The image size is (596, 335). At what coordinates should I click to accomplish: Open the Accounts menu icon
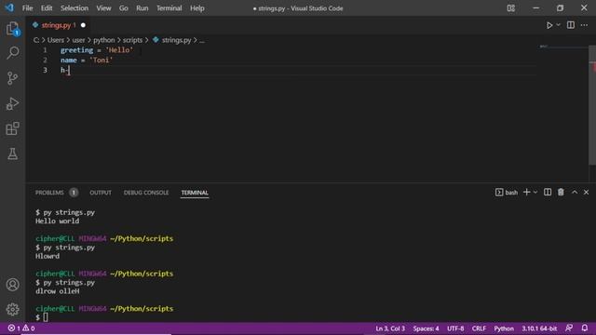(12, 285)
